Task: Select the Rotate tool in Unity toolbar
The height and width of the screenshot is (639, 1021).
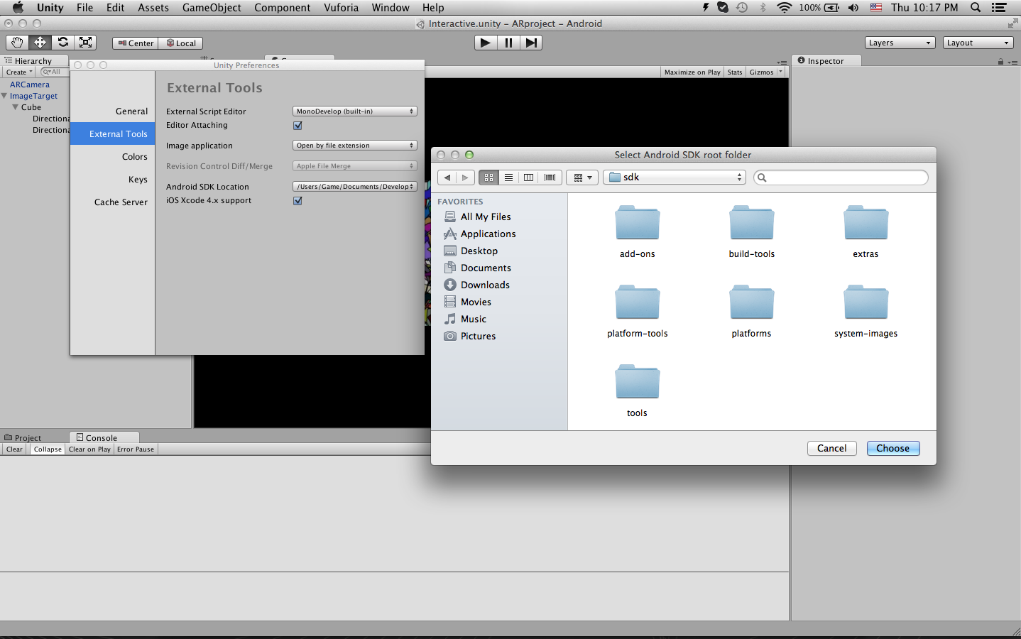Action: [x=62, y=43]
